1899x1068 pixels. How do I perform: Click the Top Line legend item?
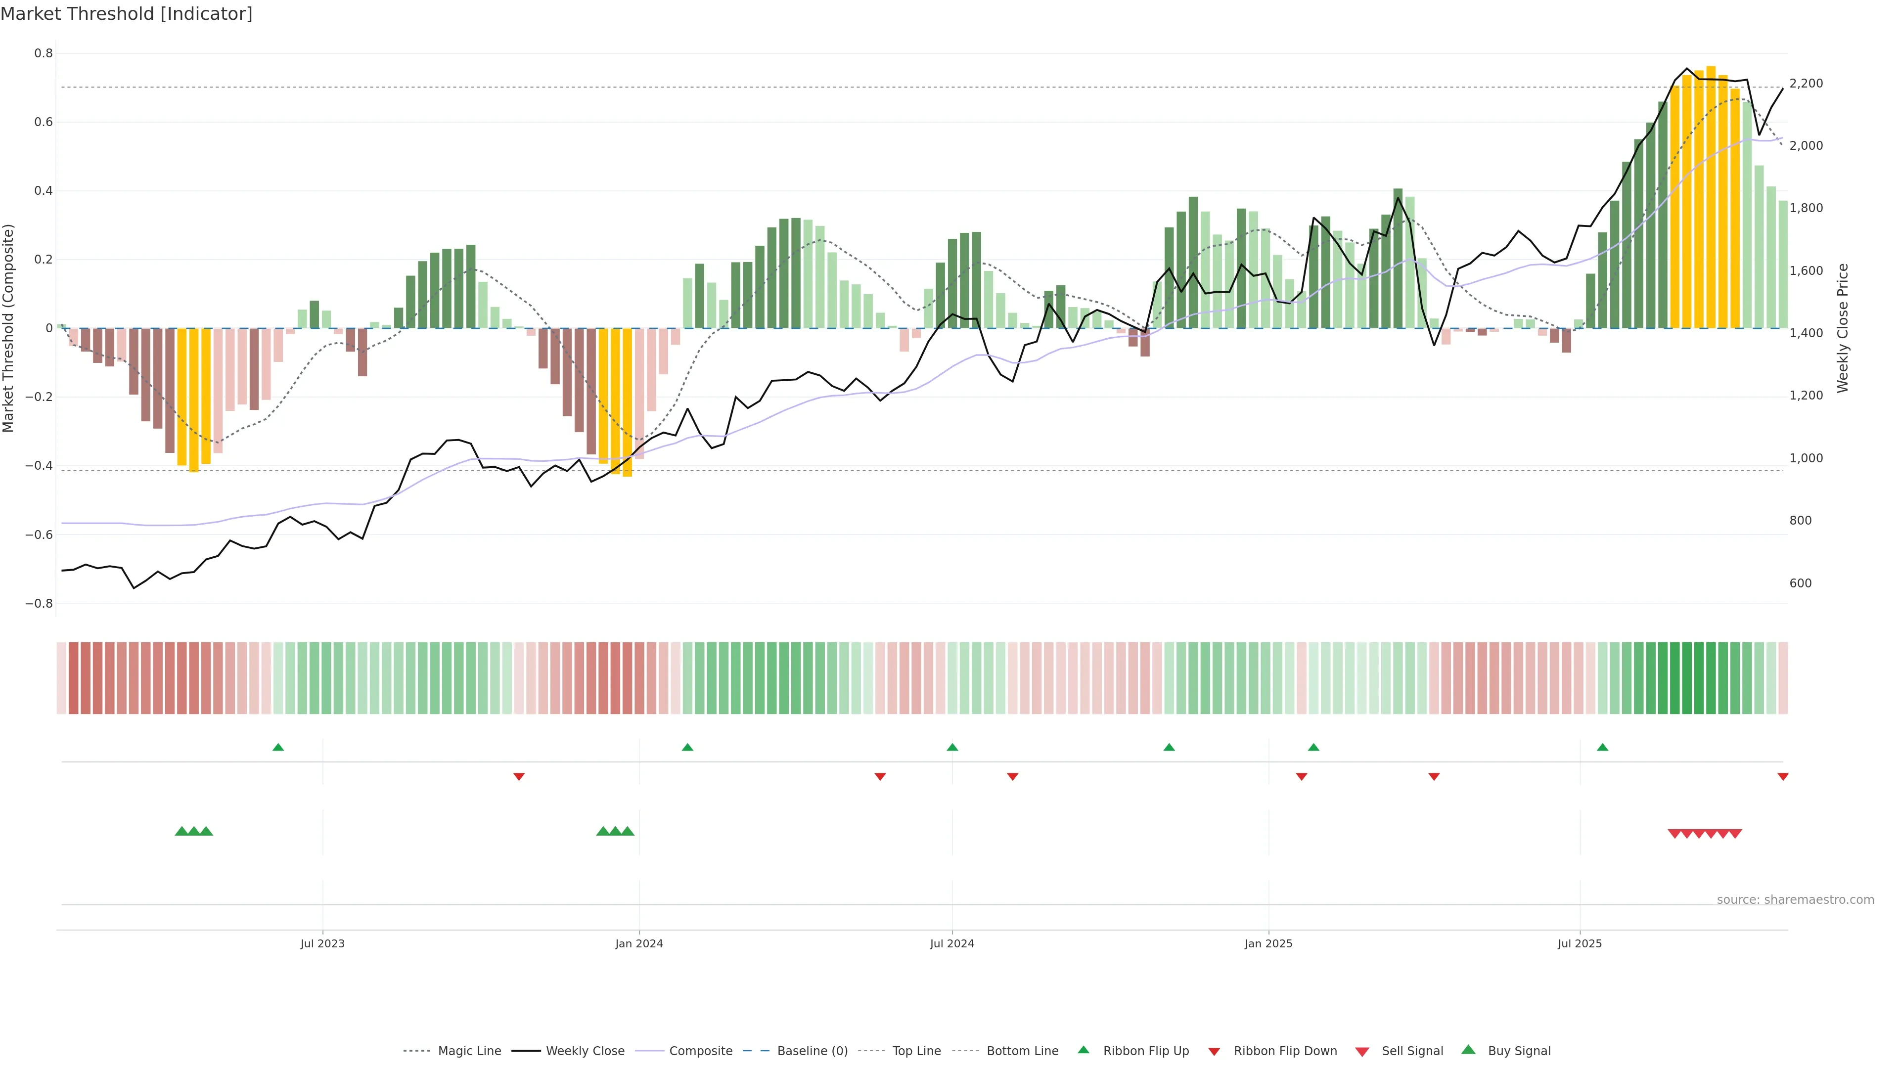pos(916,1050)
